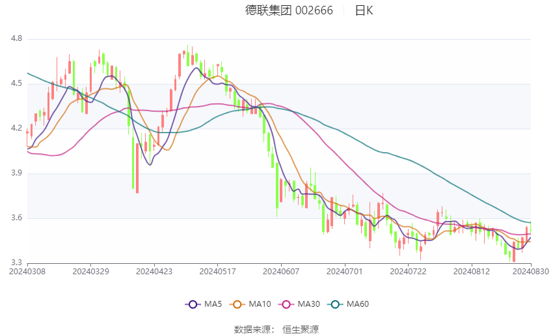Click x-axis date label 20240607

281,272
